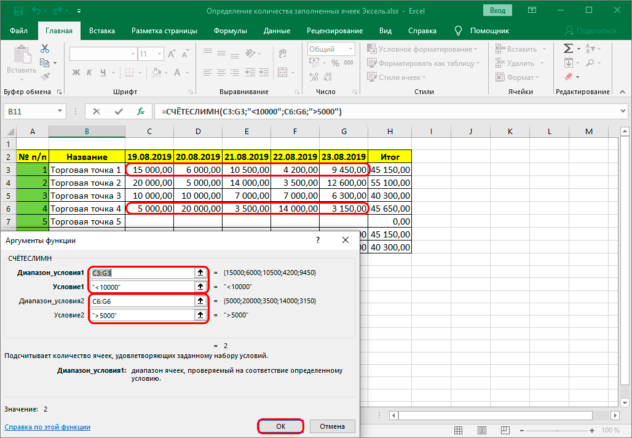Open Справка по этой функции link

click(x=47, y=427)
